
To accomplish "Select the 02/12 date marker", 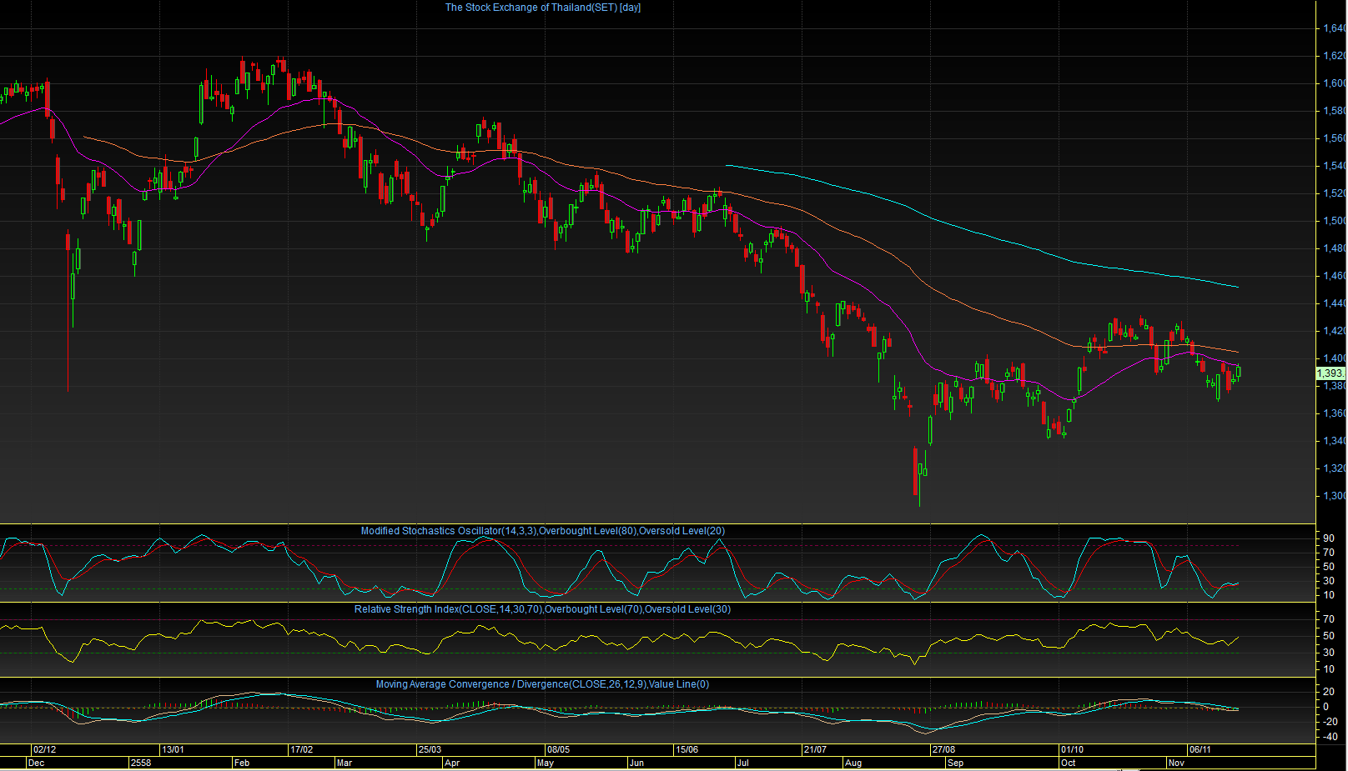I will 44,749.
